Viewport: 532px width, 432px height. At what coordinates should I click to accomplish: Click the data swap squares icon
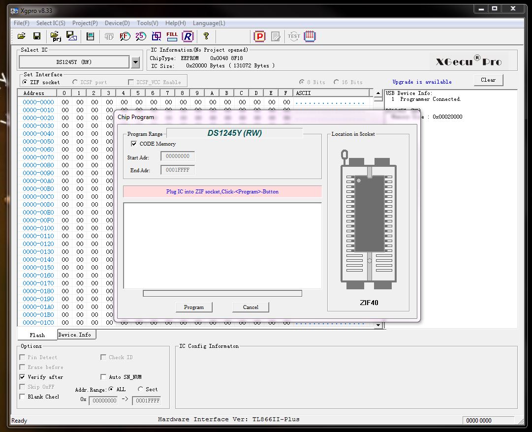[x=156, y=36]
